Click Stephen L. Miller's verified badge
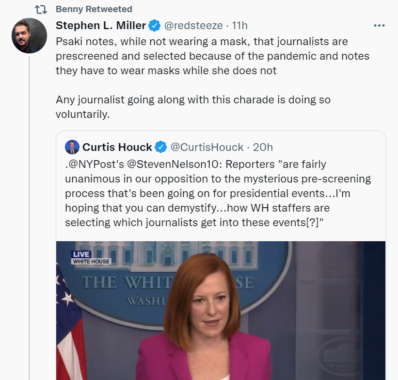The width and height of the screenshot is (398, 380). click(154, 25)
